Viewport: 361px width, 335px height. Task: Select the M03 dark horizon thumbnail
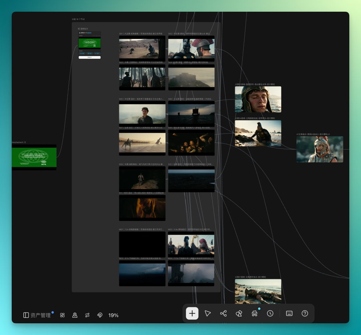pyautogui.click(x=142, y=273)
